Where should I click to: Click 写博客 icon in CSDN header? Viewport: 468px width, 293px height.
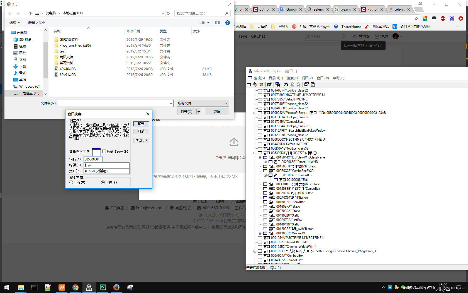(x=355, y=36)
